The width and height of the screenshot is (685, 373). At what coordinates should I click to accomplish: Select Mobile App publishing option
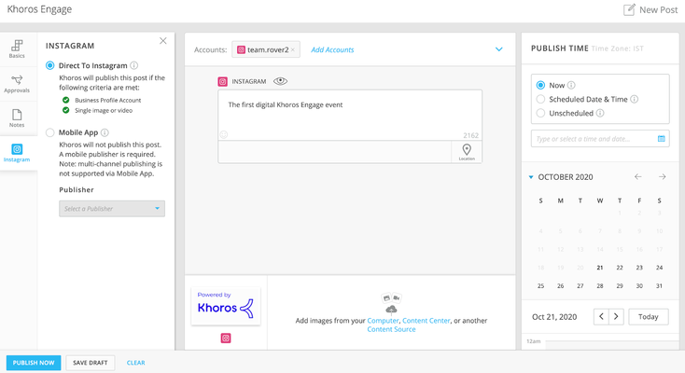[x=49, y=132]
